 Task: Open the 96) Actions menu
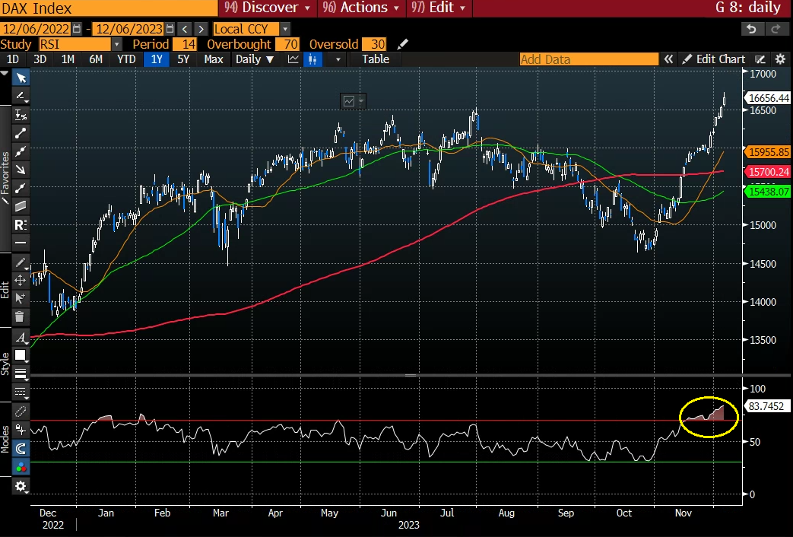pos(360,8)
